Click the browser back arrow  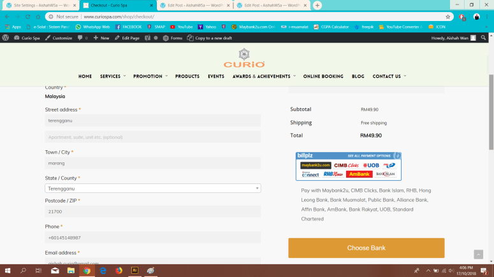pyautogui.click(x=7, y=17)
